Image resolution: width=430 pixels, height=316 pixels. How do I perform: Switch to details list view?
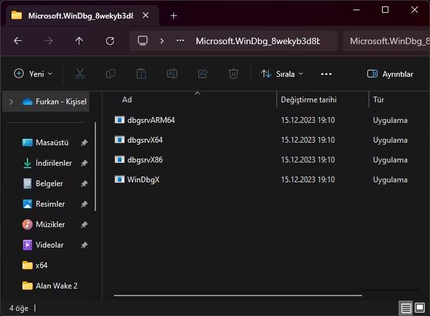[406, 308]
